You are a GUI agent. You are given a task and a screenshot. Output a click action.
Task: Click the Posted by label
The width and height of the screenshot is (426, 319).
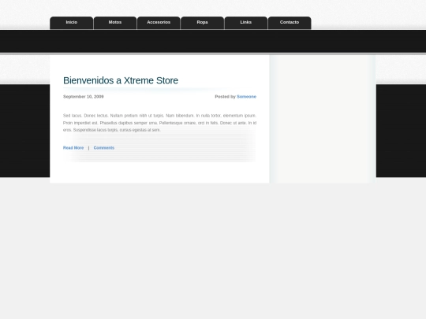tap(225, 97)
